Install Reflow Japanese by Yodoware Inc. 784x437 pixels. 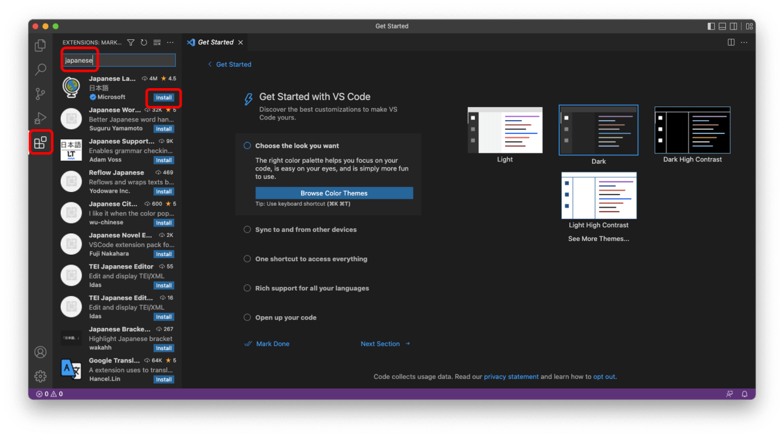coord(164,191)
